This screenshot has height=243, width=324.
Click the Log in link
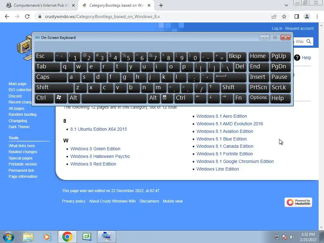277,28
